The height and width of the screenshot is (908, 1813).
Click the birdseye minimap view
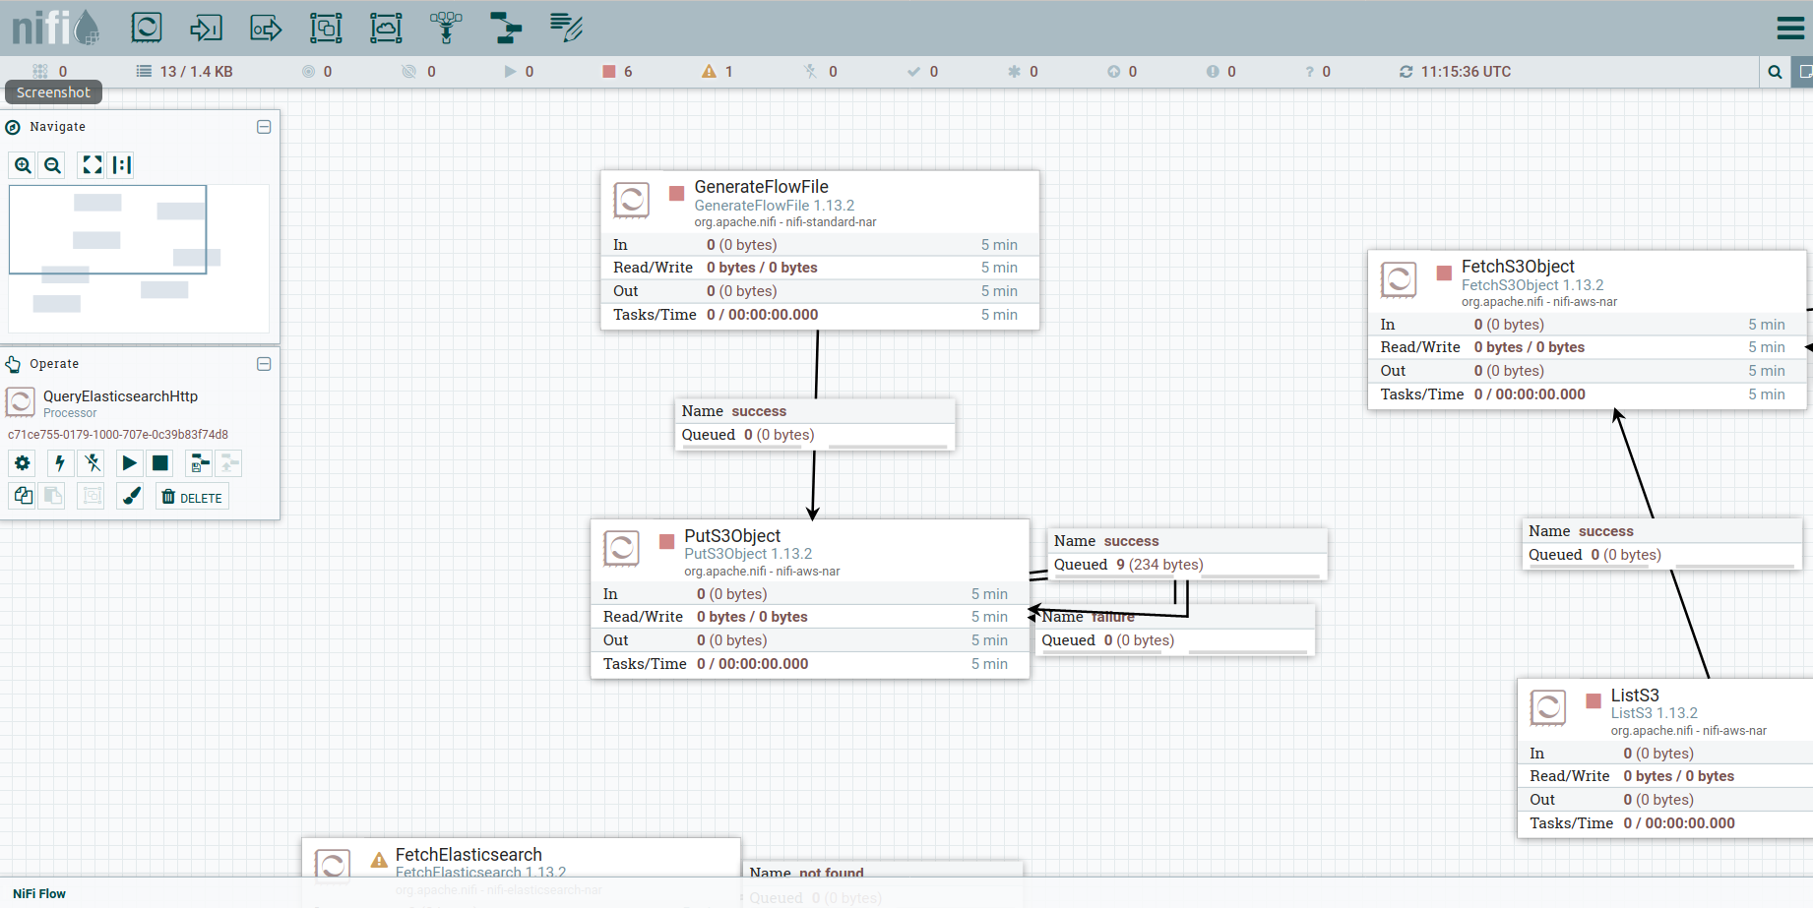[x=139, y=258]
